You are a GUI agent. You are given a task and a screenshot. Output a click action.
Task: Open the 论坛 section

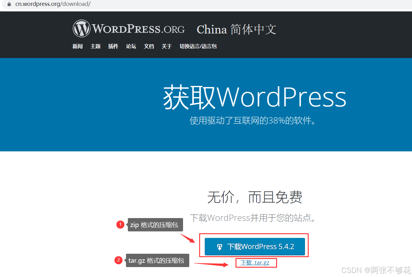[131, 46]
